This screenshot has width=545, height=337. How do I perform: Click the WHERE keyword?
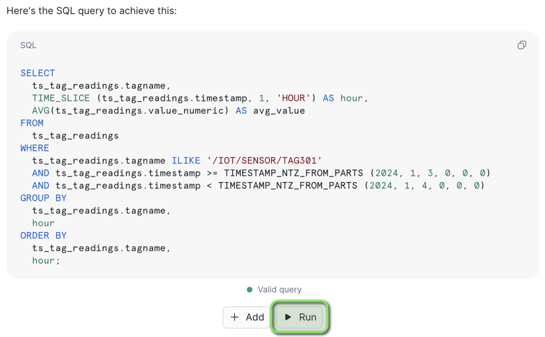[35, 148]
